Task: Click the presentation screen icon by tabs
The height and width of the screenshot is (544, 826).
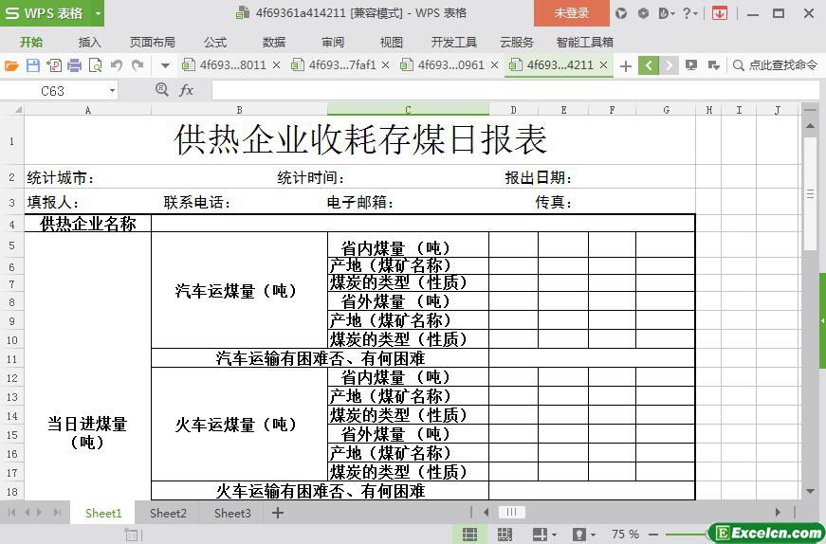Action: tap(691, 65)
